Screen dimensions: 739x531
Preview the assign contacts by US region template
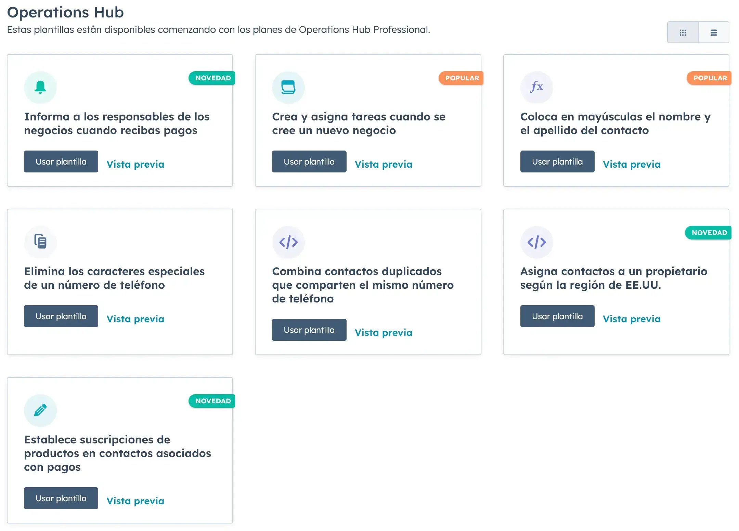point(632,319)
